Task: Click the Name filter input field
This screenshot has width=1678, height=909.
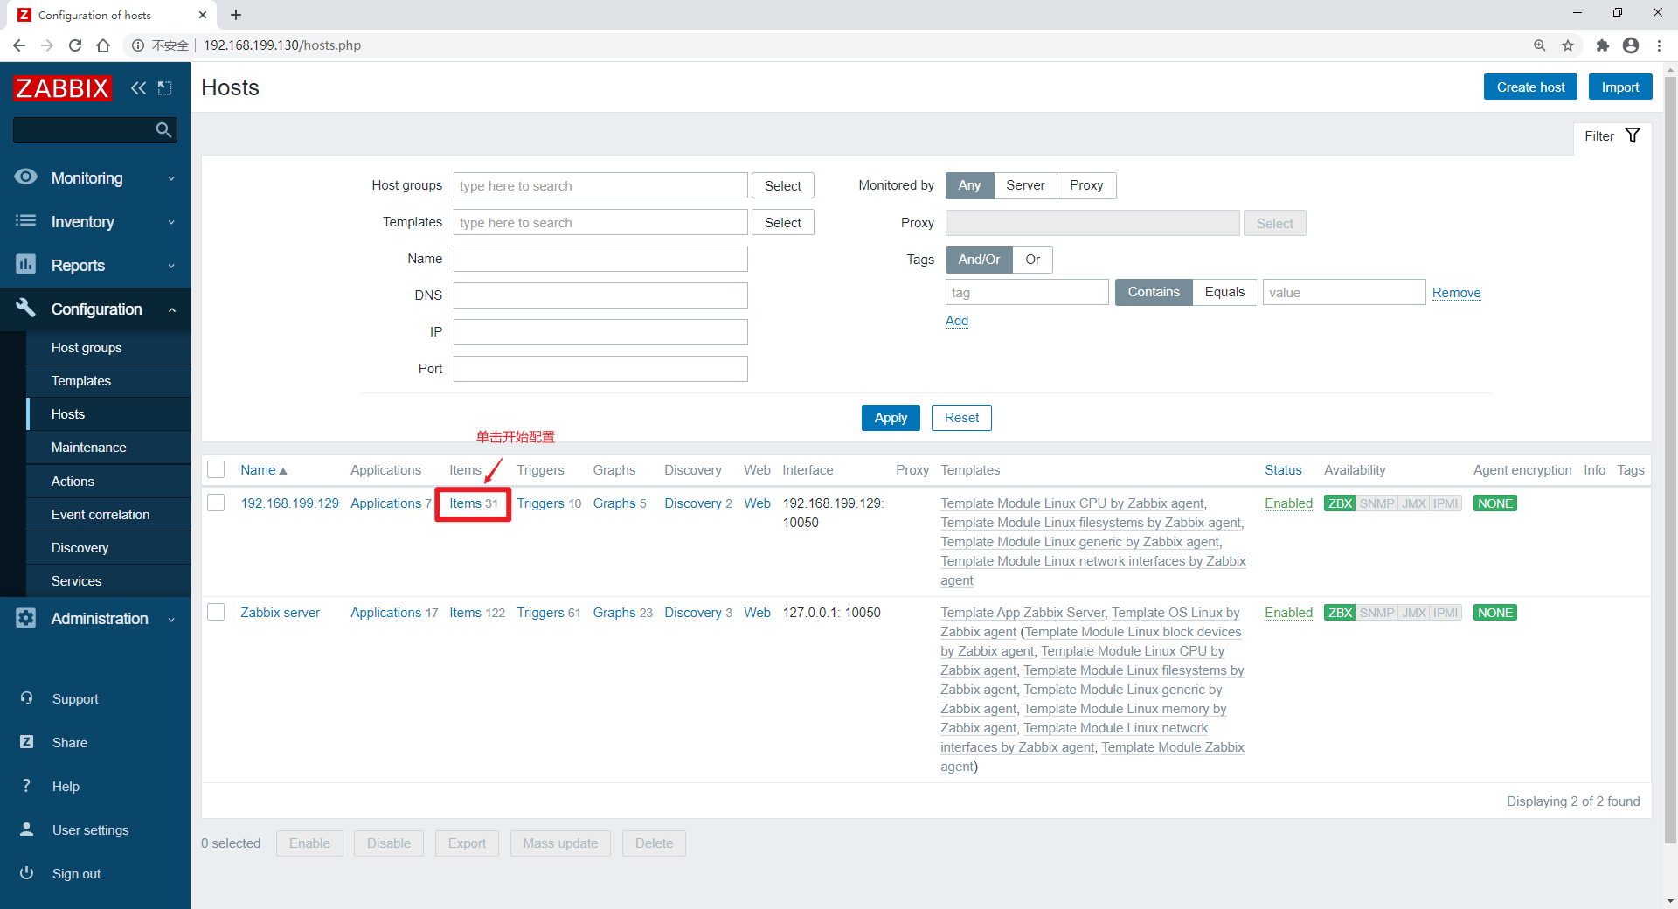Action: 600,259
